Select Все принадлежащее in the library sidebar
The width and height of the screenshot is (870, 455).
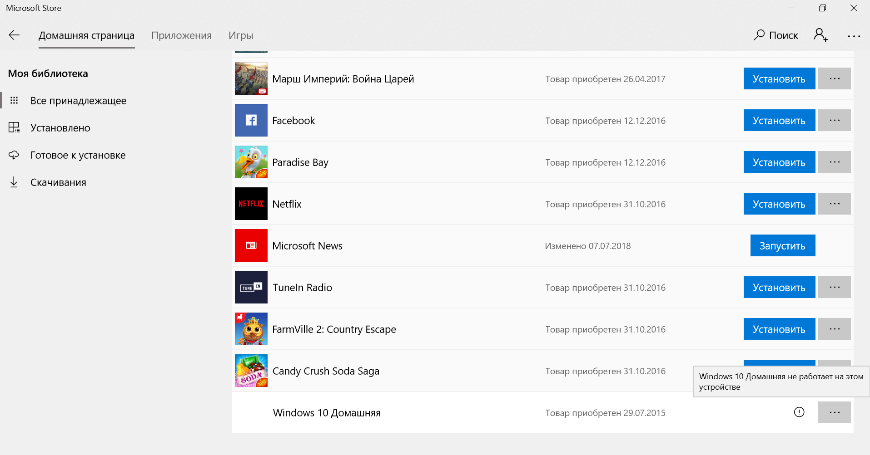[78, 101]
